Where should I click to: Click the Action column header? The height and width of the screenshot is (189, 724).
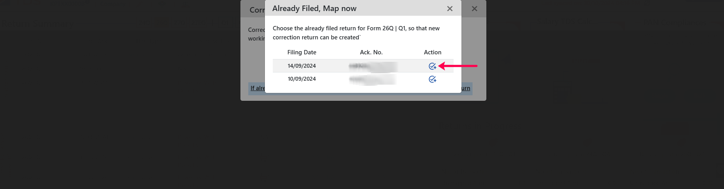(433, 52)
